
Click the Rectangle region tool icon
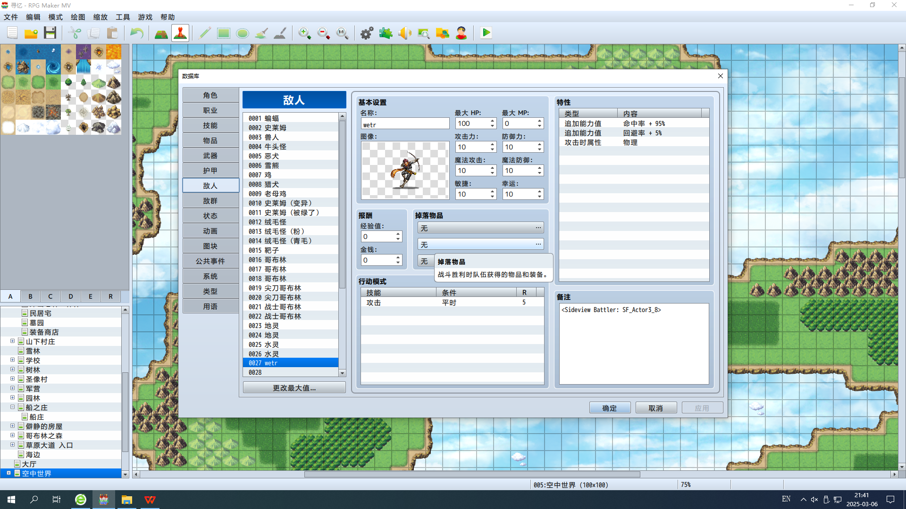223,33
